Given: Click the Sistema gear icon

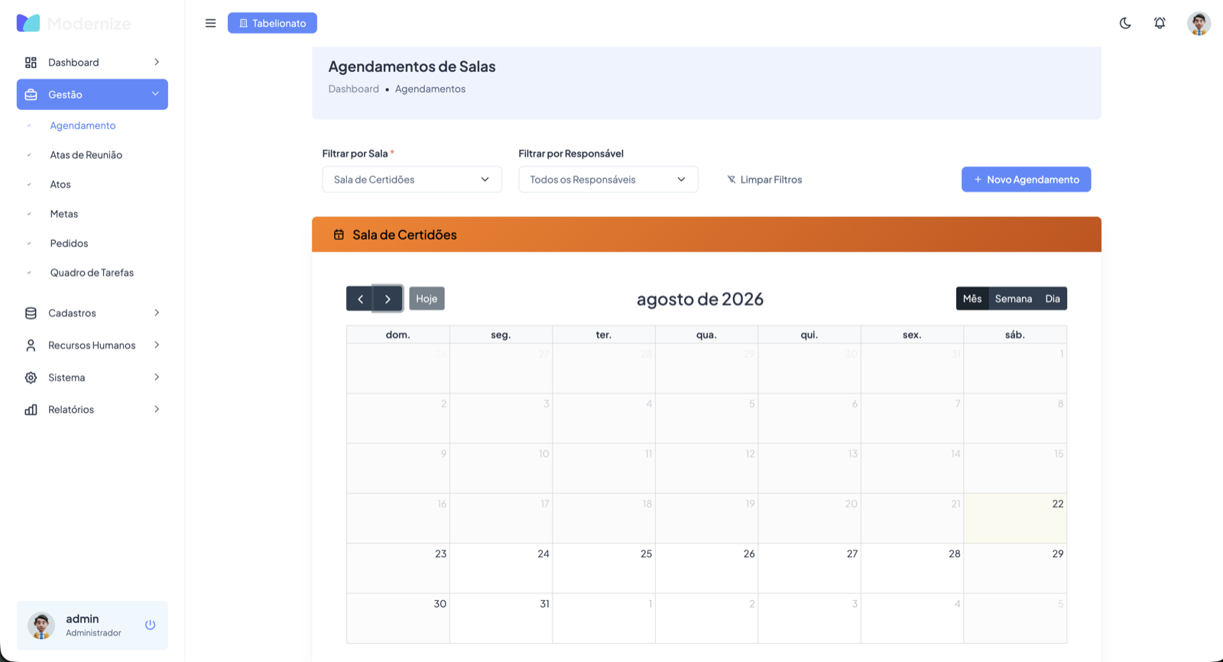Looking at the screenshot, I should [31, 378].
